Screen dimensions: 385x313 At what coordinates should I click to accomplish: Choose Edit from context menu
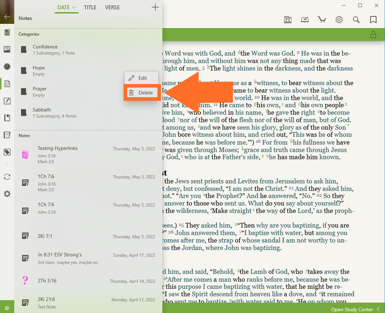[x=141, y=78]
